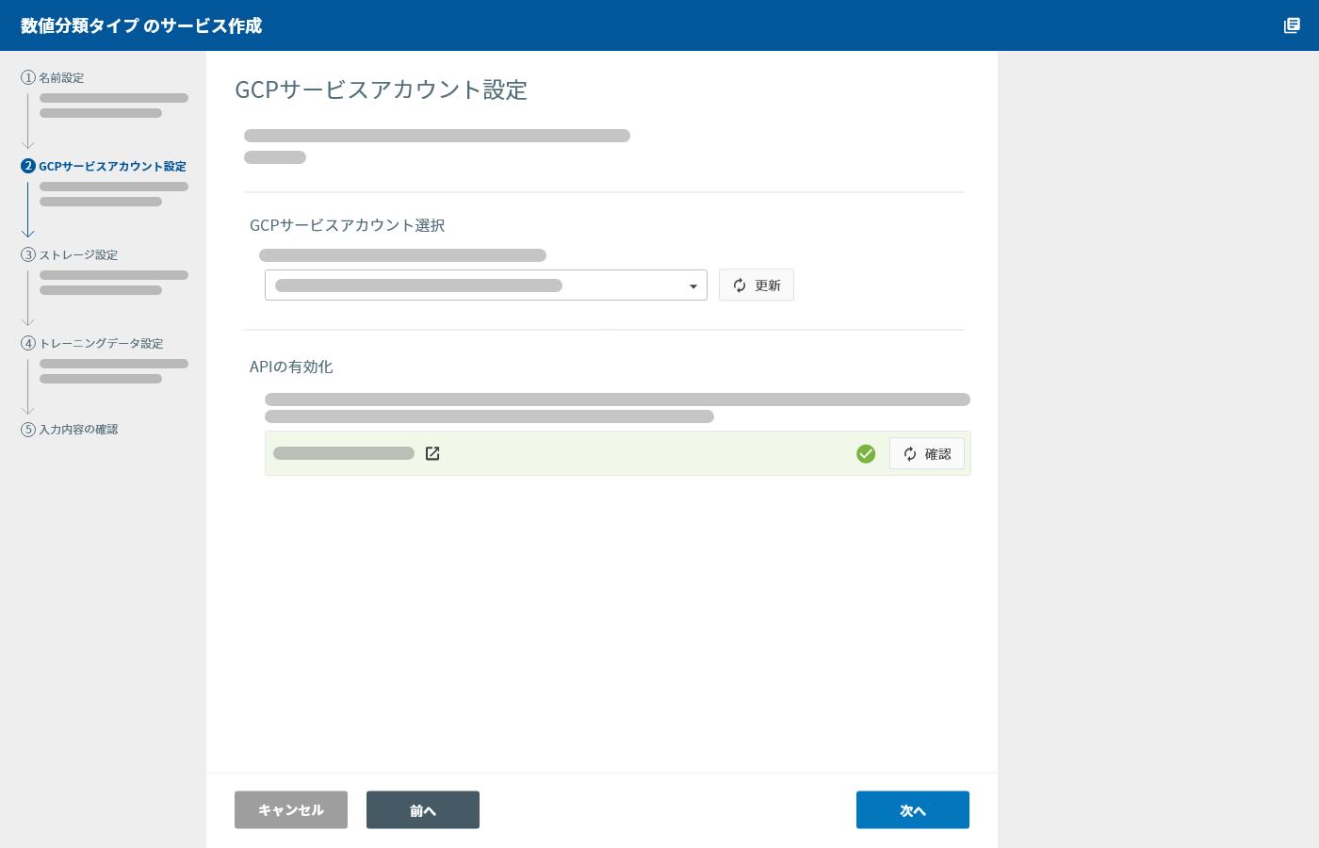The image size is (1319, 848).
Task: Click the キャンセル button
Action: [x=291, y=810]
